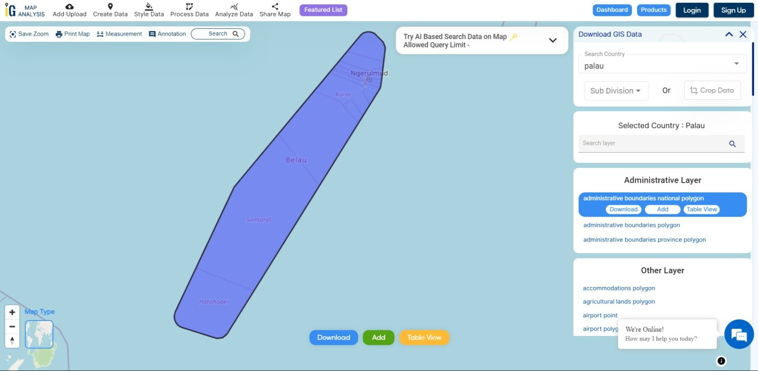The width and height of the screenshot is (758, 371).
Task: Click the Search Country field showing palau
Action: tap(663, 63)
